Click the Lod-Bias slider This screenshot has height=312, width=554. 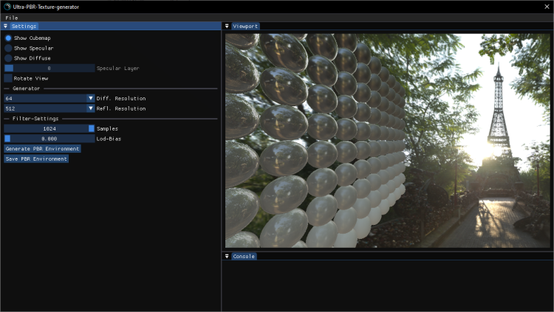point(49,138)
